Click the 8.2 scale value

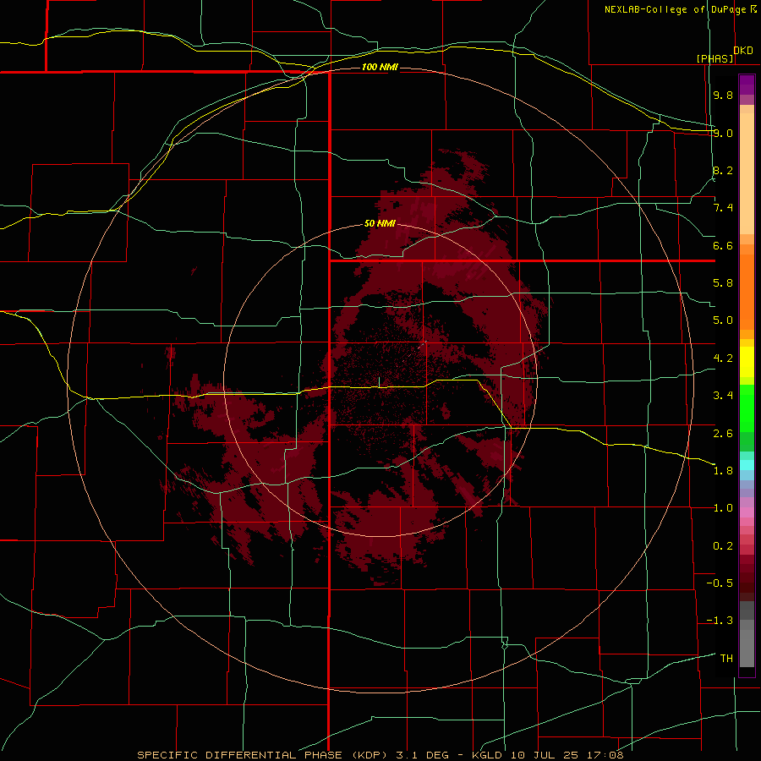(723, 170)
